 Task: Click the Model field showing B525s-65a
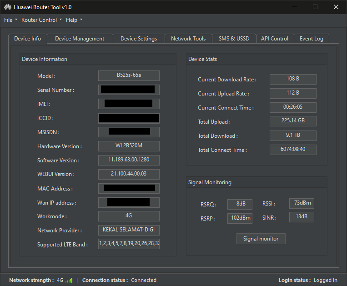point(129,75)
